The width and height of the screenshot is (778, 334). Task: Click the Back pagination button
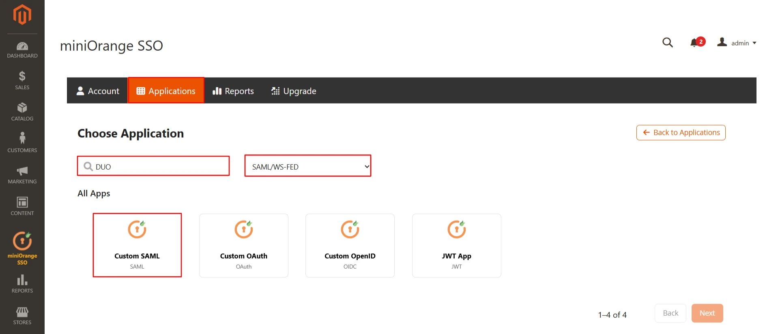(x=671, y=313)
